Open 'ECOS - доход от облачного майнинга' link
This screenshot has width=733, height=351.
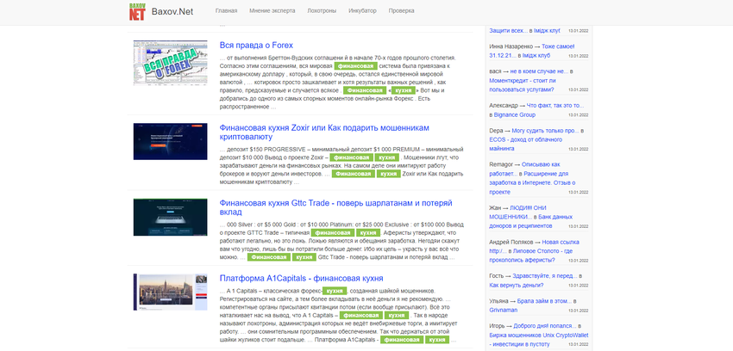click(x=526, y=144)
